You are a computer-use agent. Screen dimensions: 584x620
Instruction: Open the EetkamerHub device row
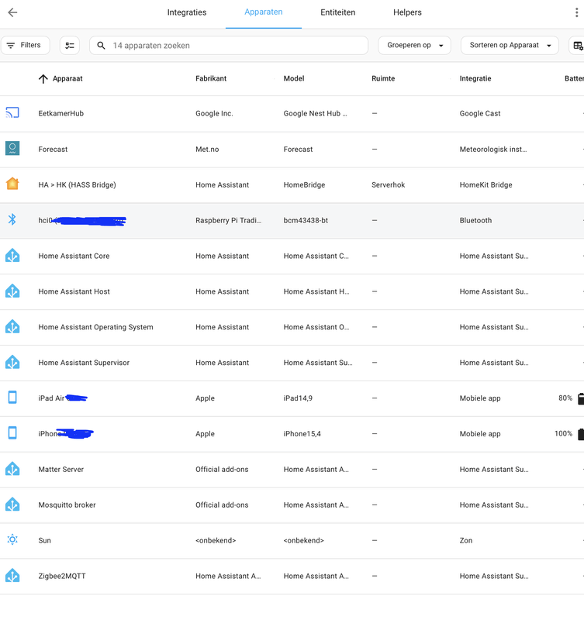tap(292, 113)
